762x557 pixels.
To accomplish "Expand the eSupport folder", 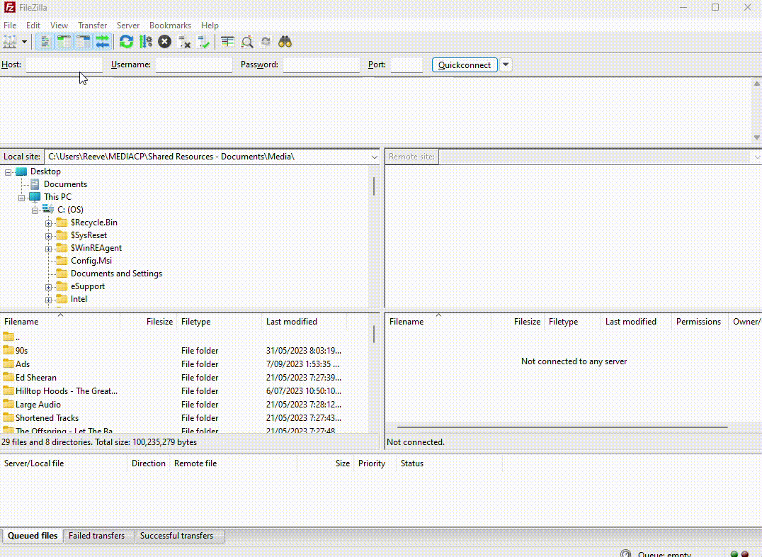I will pyautogui.click(x=49, y=287).
